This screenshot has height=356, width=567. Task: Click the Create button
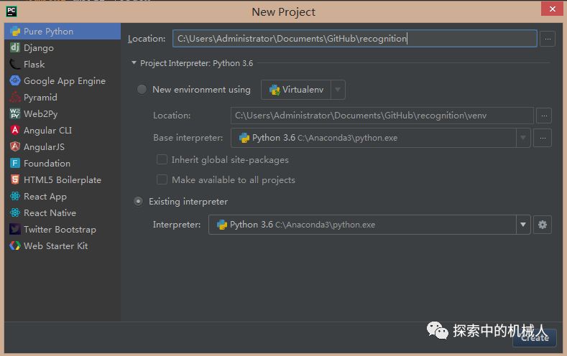[x=534, y=337]
